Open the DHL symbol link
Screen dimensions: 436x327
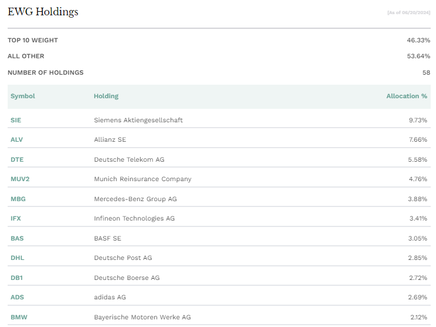[17, 258]
